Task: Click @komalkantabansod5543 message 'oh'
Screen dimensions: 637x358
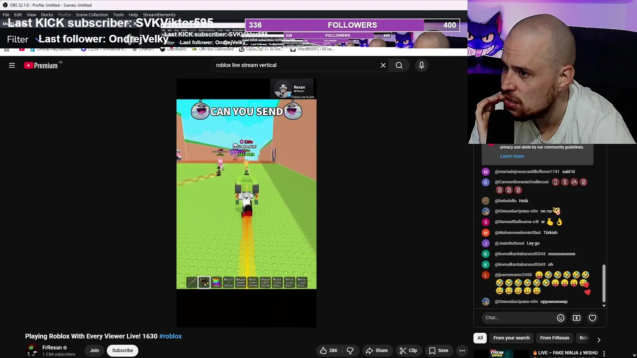Action: (550, 265)
